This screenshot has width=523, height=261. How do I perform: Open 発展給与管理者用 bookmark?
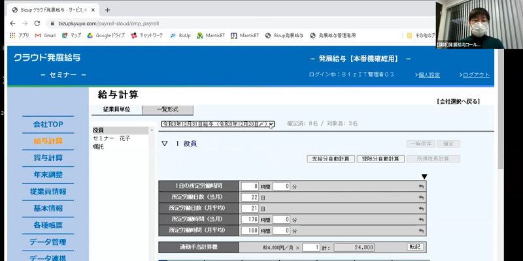[333, 35]
